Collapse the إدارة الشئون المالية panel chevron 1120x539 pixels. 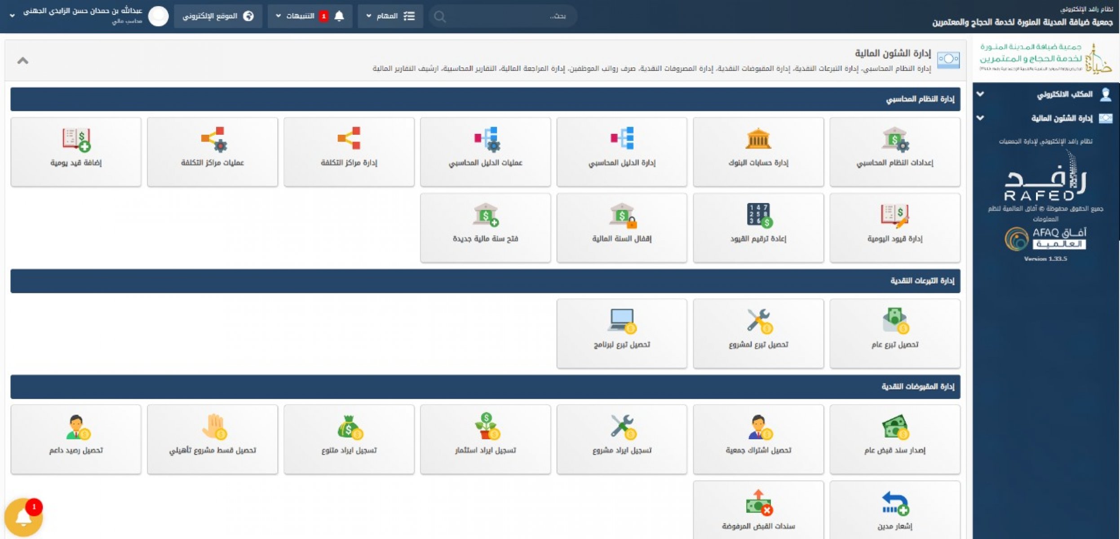coord(23,60)
